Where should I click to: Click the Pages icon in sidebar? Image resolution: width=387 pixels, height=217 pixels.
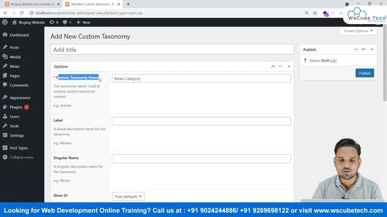coord(5,75)
